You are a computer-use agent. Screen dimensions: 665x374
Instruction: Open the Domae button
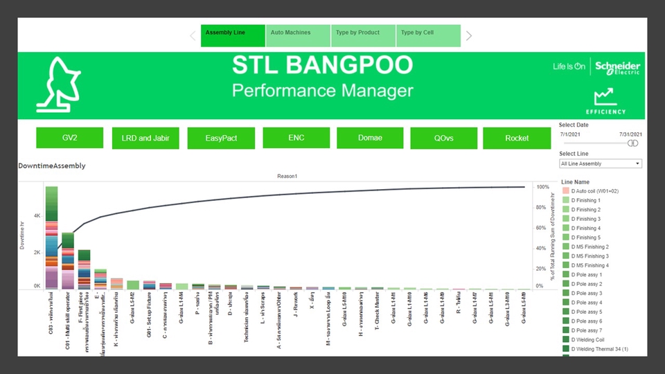370,138
